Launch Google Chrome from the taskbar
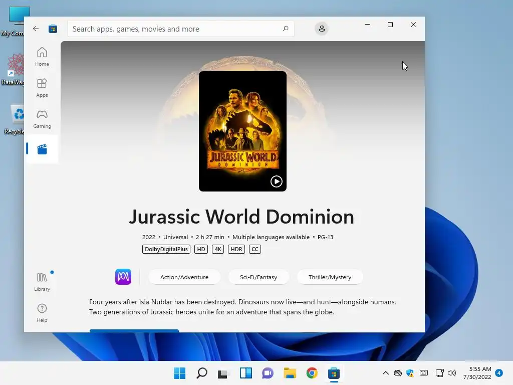The width and height of the screenshot is (513, 385). pyautogui.click(x=312, y=373)
